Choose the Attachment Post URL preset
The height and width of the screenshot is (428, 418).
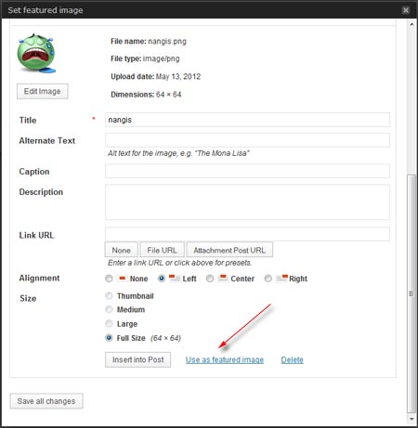click(x=229, y=250)
